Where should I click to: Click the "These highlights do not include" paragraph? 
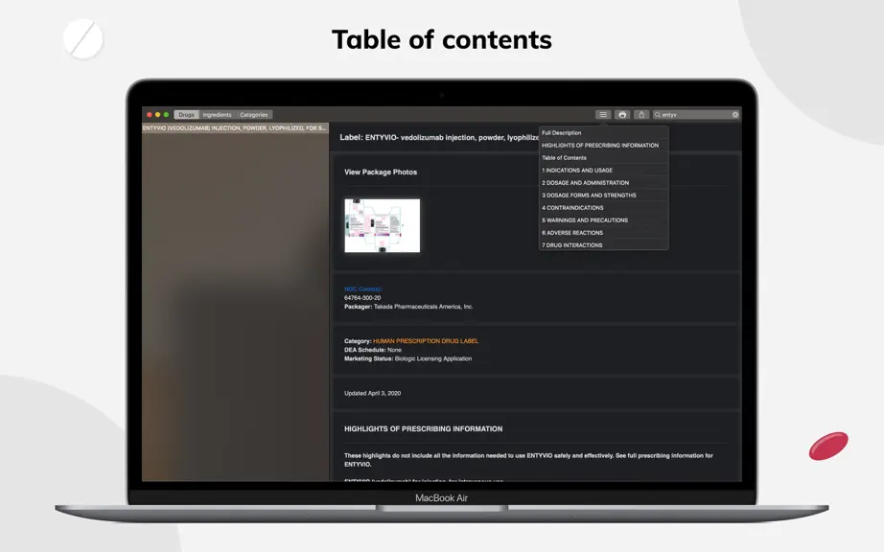point(528,460)
